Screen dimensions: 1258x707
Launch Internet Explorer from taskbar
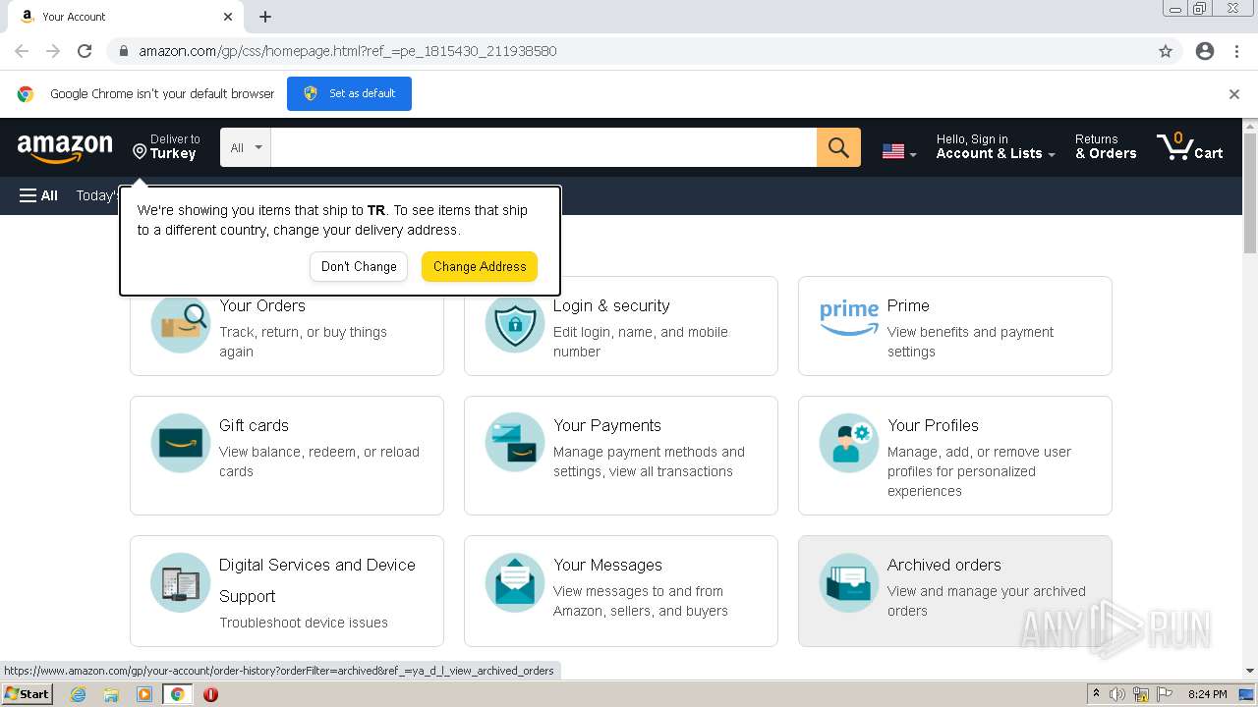[78, 694]
